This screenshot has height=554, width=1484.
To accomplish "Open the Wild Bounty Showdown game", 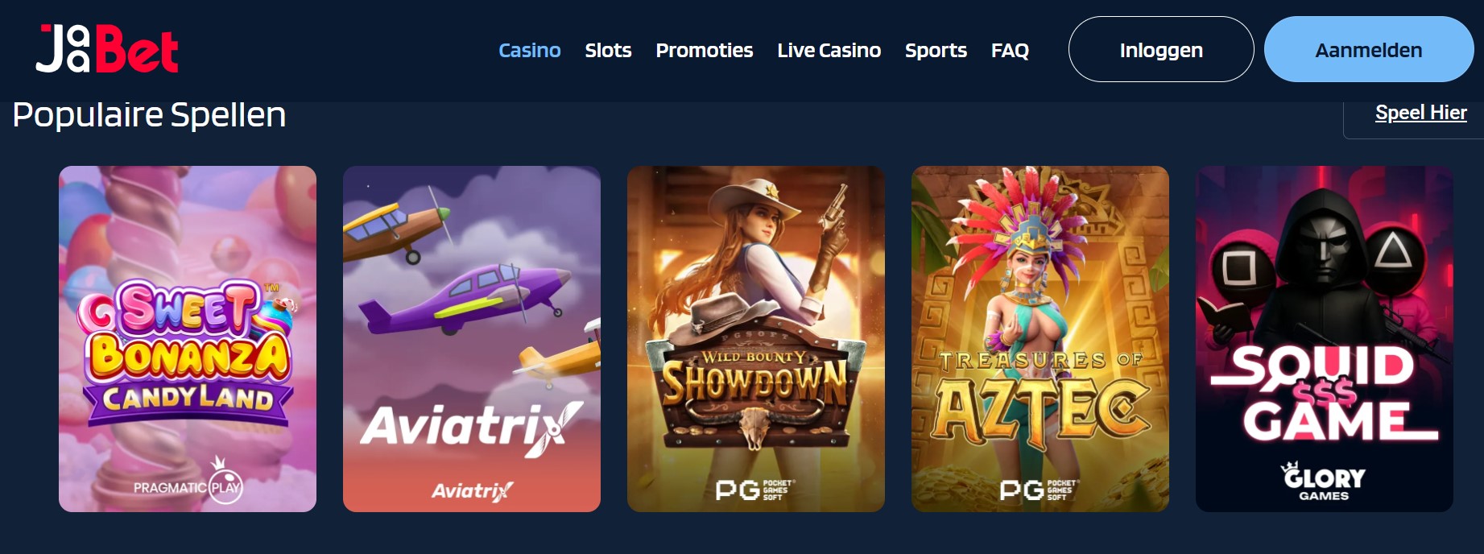I will [756, 339].
